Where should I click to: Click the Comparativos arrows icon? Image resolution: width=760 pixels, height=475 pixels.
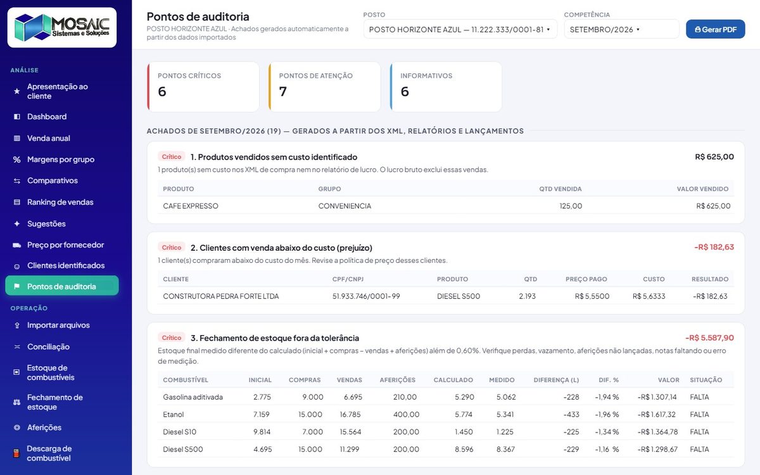pyautogui.click(x=17, y=180)
